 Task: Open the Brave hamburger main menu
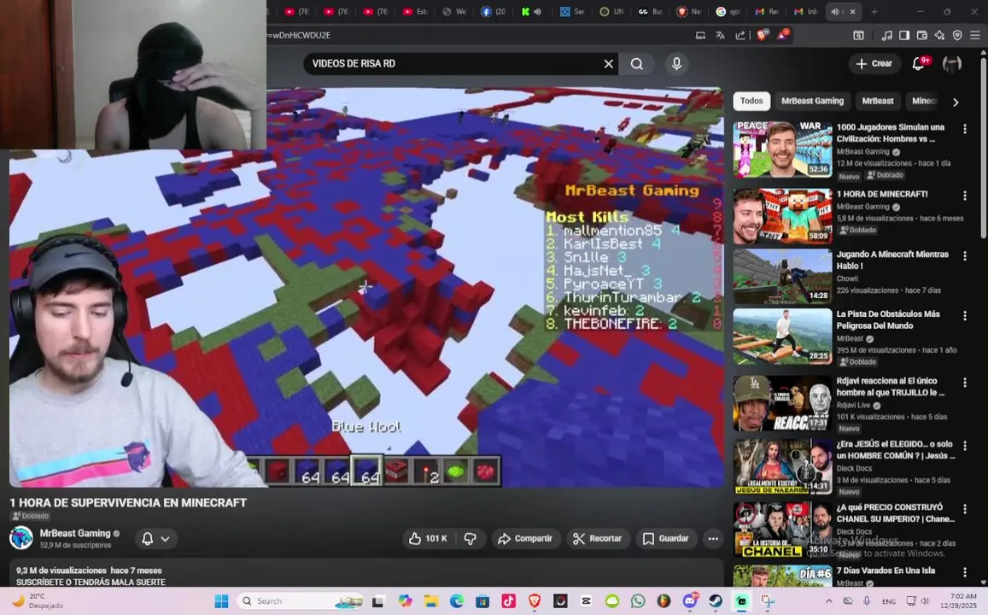click(x=975, y=35)
